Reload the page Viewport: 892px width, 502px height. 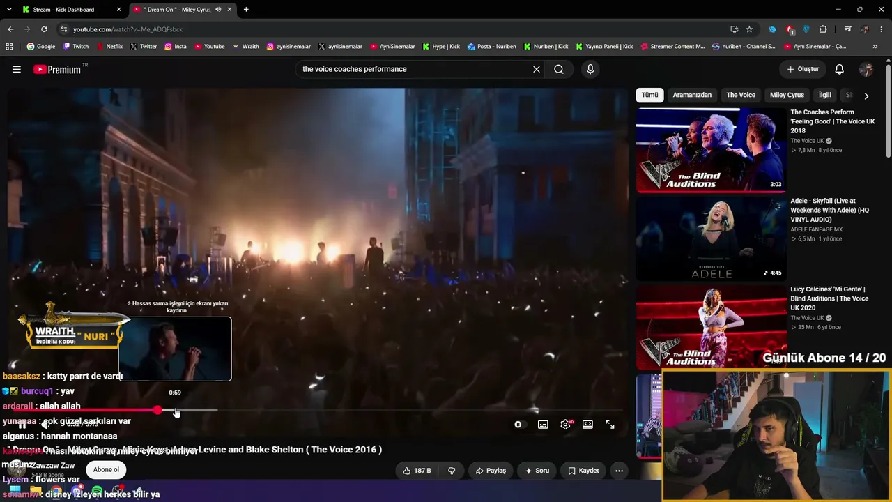point(44,29)
